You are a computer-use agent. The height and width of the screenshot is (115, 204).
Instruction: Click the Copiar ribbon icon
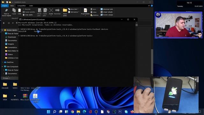14,11
